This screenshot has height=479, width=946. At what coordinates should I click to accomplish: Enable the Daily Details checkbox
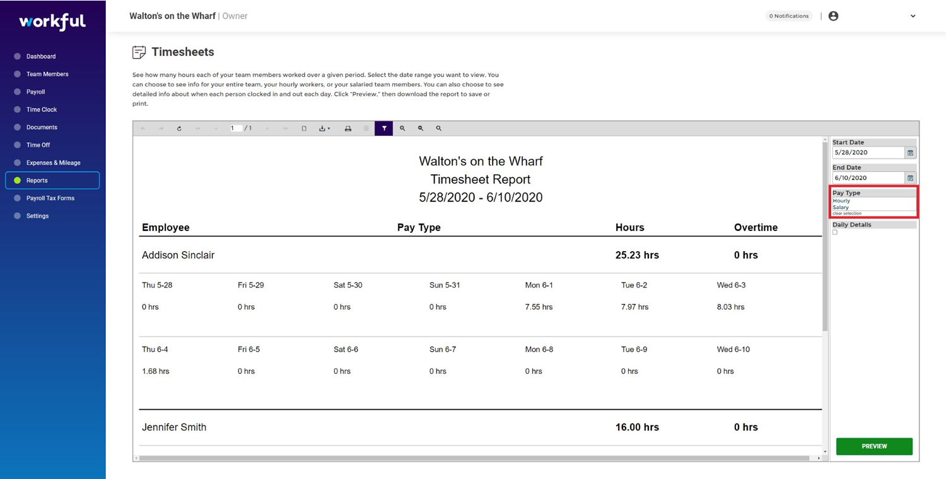[835, 232]
